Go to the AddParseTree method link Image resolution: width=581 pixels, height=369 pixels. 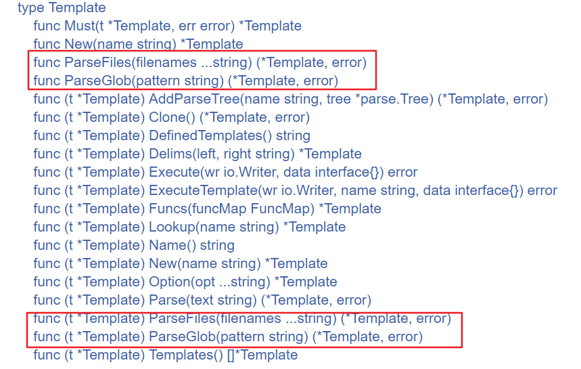290,100
